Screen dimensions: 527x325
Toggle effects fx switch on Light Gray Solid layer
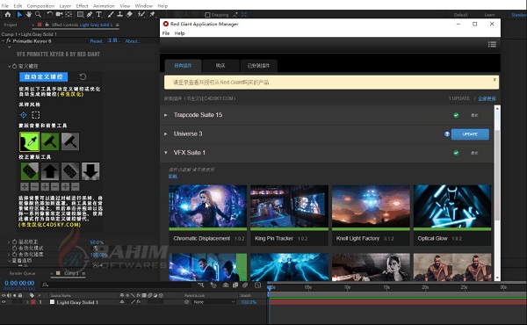(x=139, y=302)
